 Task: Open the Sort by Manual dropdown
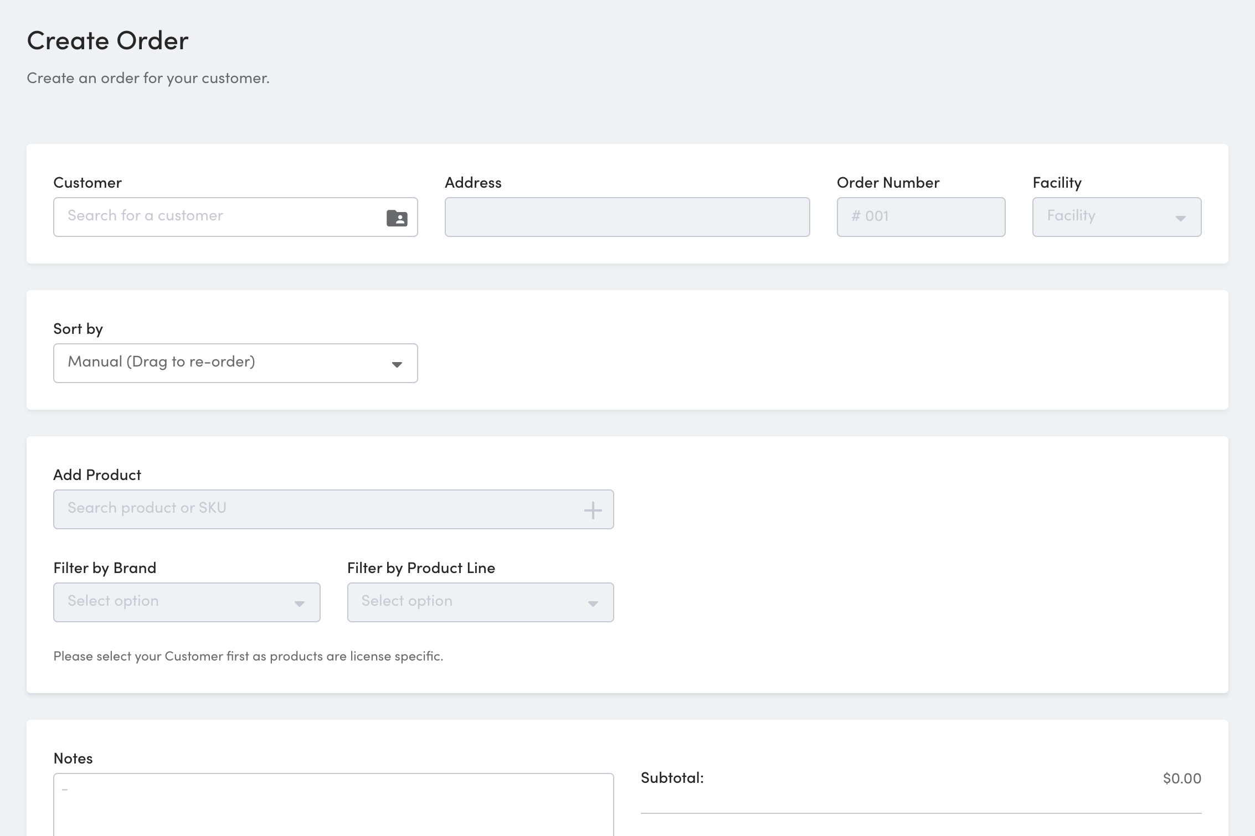235,363
